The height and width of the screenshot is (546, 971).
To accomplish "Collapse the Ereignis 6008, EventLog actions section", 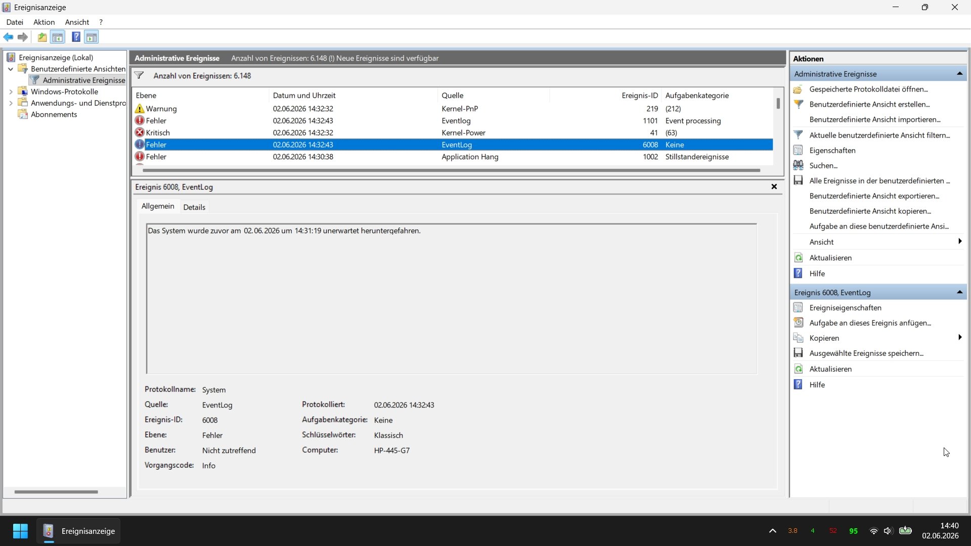I will click(x=959, y=292).
